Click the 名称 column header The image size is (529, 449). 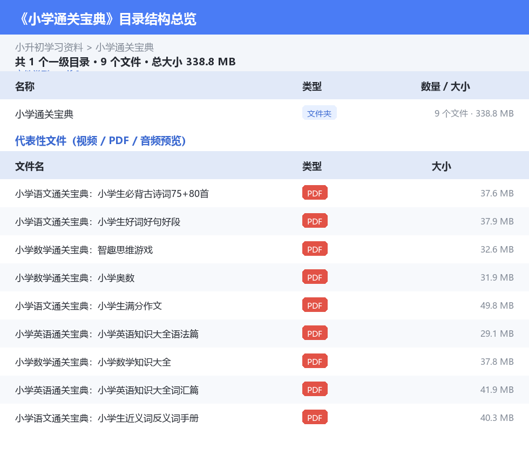coord(25,86)
